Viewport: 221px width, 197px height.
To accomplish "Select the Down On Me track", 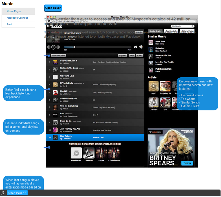I will [95, 122].
